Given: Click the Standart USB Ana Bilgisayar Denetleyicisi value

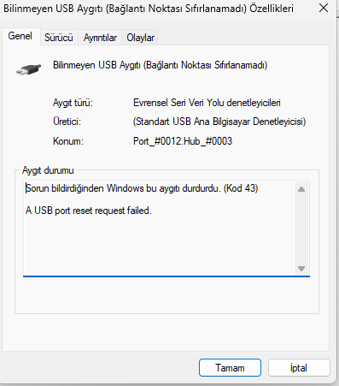Looking at the screenshot, I should click(x=219, y=122).
